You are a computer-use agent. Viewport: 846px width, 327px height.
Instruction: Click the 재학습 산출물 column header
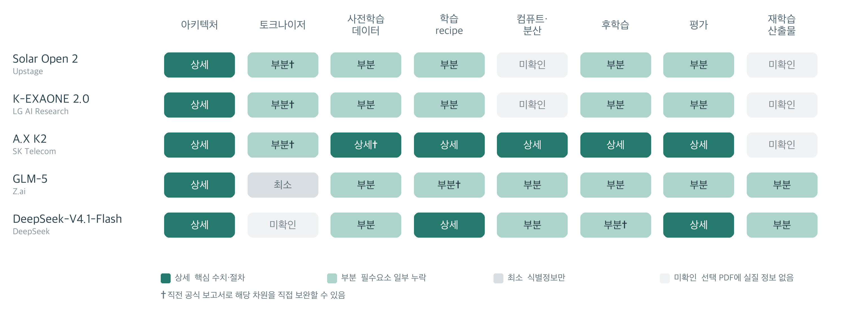(782, 25)
